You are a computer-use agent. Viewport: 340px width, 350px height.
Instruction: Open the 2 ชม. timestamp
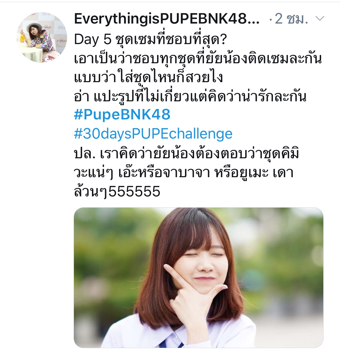click(x=292, y=19)
